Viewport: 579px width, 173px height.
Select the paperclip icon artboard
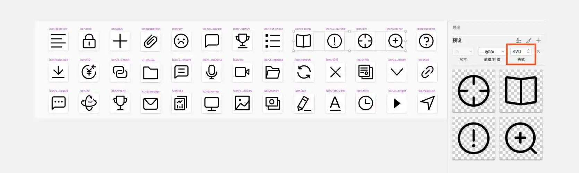150,41
